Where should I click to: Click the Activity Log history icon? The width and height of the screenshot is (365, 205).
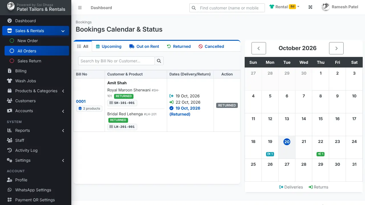[x=10, y=150]
